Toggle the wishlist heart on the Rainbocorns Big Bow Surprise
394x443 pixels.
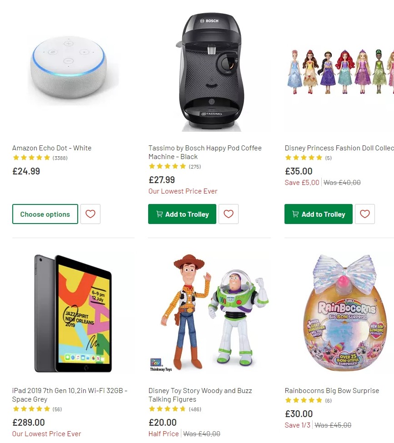(x=365, y=441)
